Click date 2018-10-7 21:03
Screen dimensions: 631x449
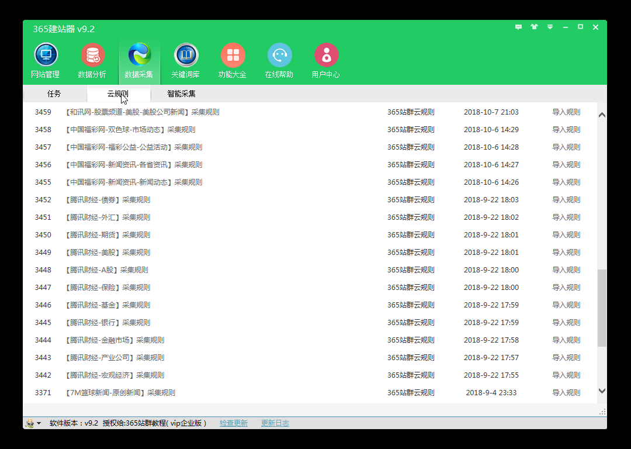tap(491, 112)
